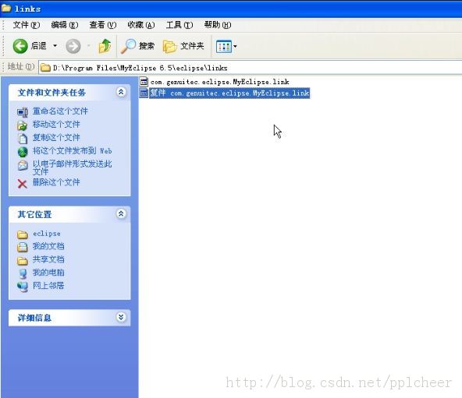Click the address bar path field
This screenshot has height=398, width=462.
click(x=251, y=68)
